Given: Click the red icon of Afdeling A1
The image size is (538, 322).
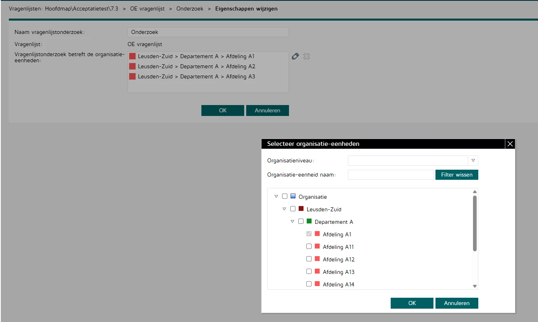Looking at the screenshot, I should click(x=317, y=234).
